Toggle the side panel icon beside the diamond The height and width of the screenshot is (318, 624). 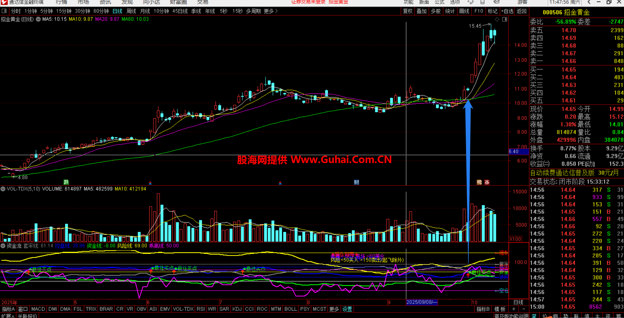pyautogui.click(x=504, y=19)
